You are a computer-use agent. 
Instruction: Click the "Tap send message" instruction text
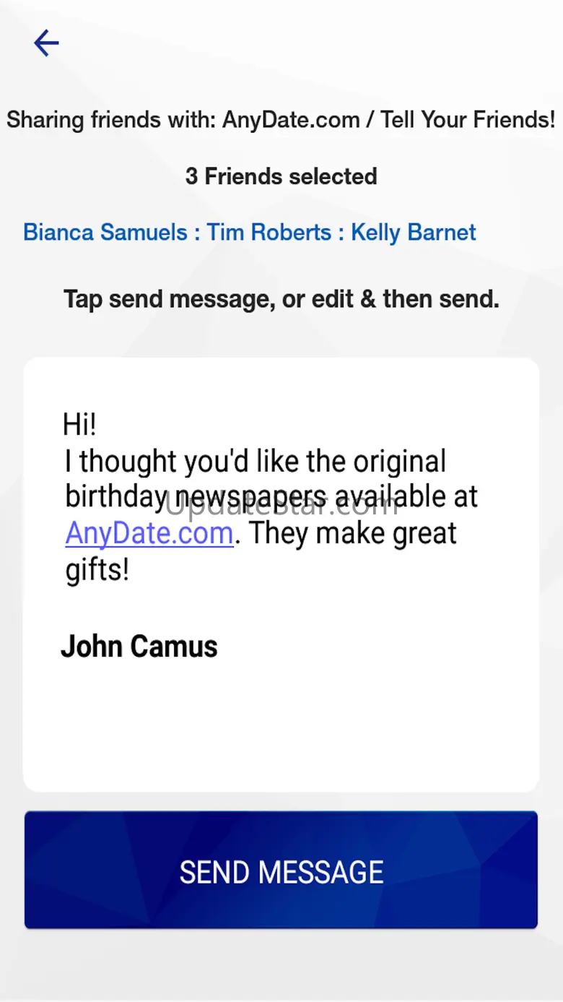[281, 299]
